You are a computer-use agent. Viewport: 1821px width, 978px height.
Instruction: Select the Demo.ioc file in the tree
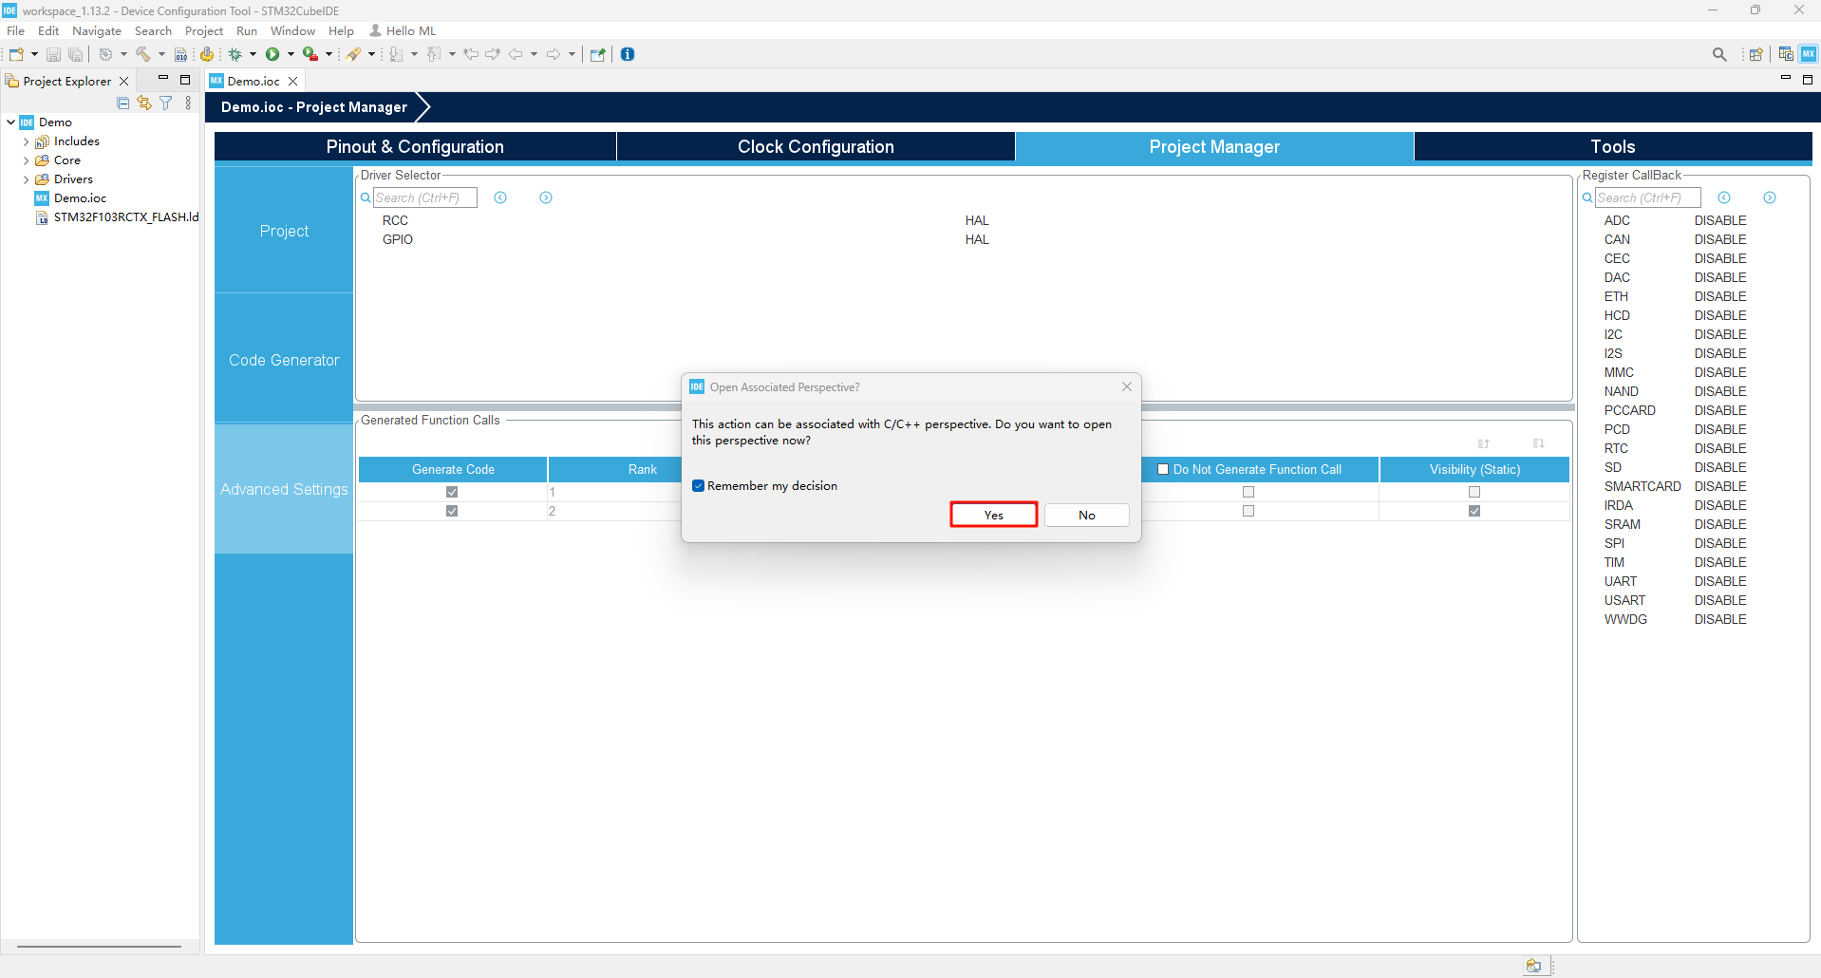[x=80, y=198]
